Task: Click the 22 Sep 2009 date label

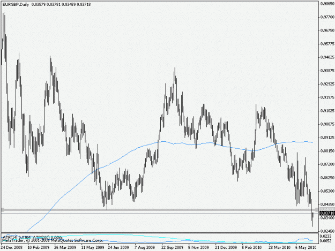Action: click(172, 248)
